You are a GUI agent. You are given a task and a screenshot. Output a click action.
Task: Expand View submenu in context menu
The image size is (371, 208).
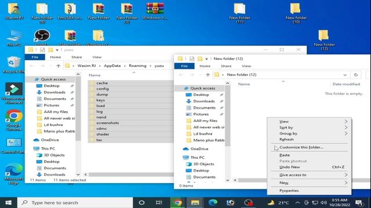(309, 121)
